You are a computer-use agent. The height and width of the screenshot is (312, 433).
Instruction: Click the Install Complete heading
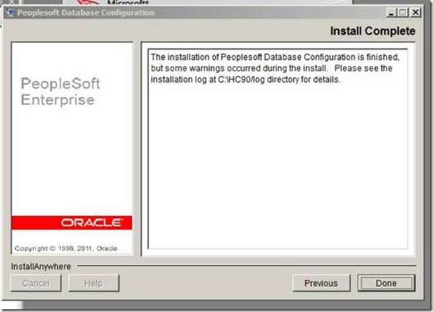(372, 31)
